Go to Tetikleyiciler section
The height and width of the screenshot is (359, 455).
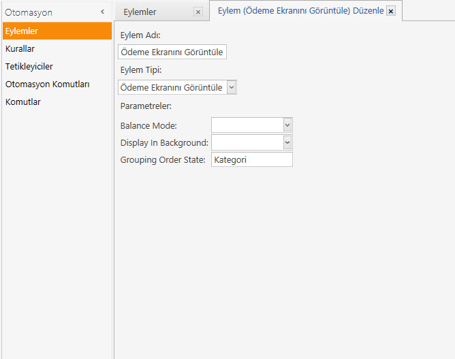pos(29,67)
